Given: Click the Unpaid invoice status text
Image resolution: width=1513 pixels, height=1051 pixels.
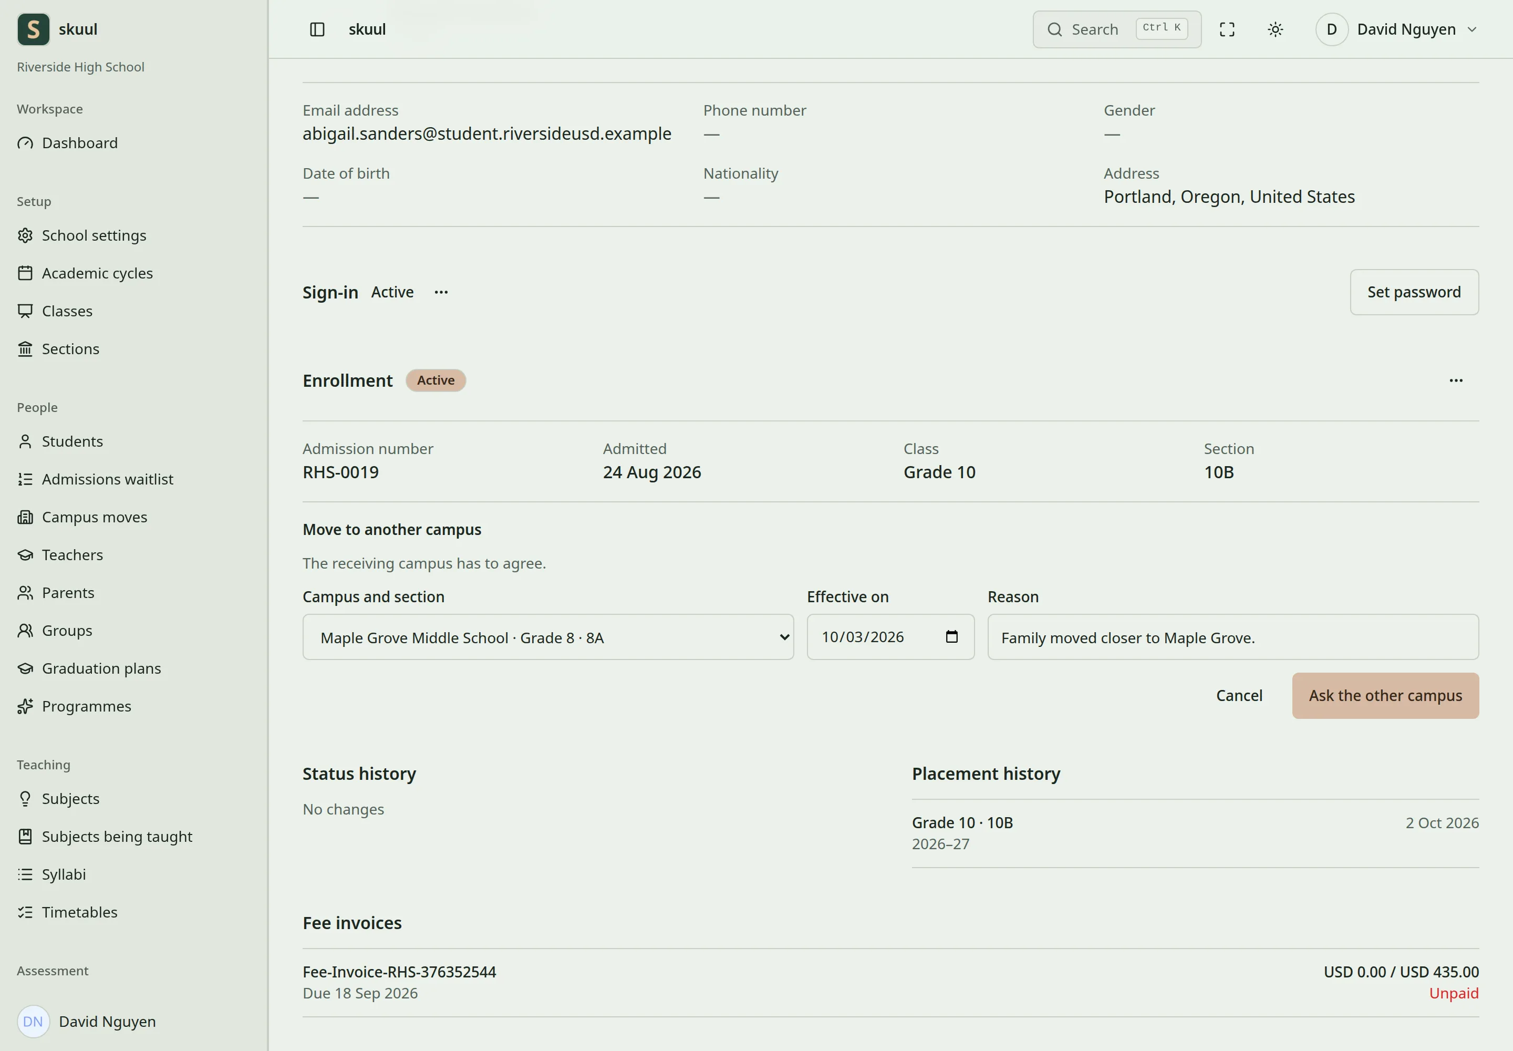Looking at the screenshot, I should [1454, 993].
